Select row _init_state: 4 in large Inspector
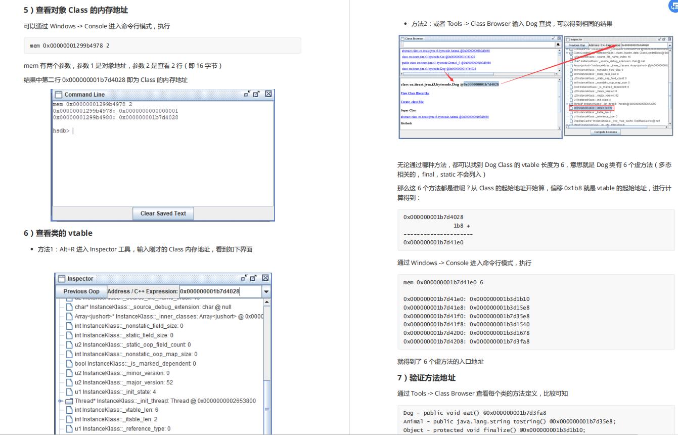Screen dimensions: 678x435 click(x=115, y=391)
